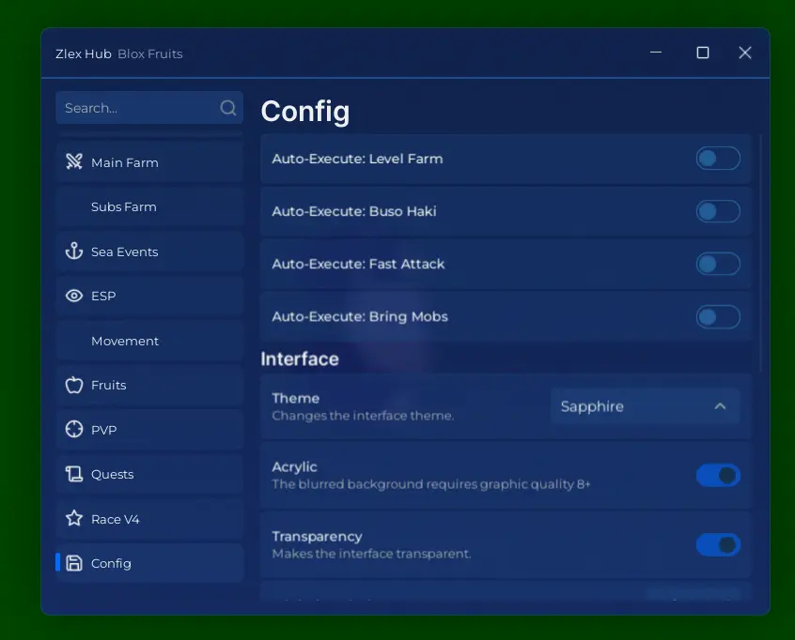The image size is (795, 640).
Task: Click the magnifier icon in search box
Action: click(228, 108)
